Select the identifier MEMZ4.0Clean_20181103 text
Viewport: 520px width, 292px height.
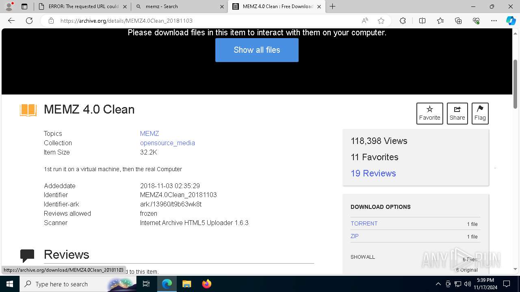click(x=178, y=195)
